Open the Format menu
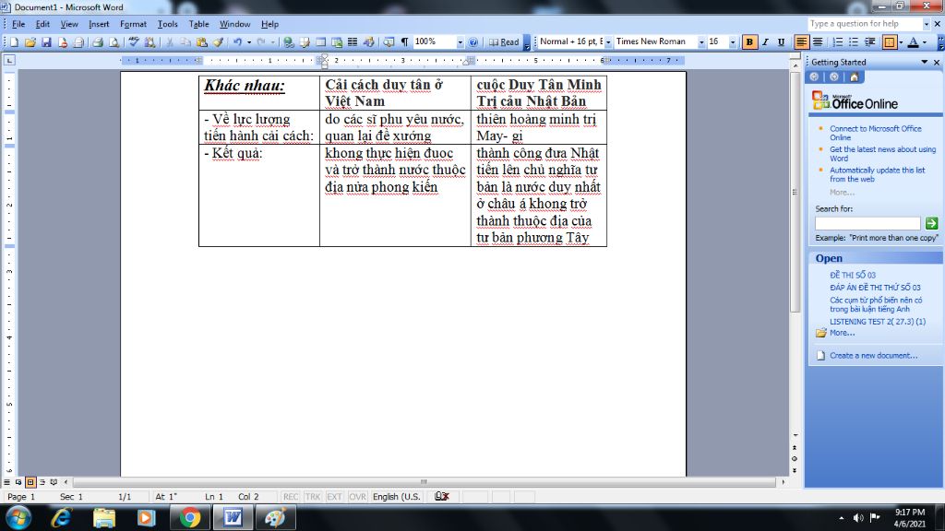 click(133, 24)
